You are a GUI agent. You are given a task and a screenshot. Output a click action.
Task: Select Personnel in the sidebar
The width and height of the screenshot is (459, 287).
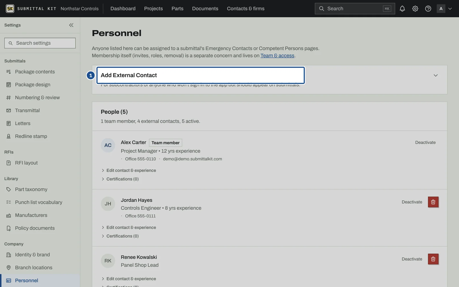tap(40, 280)
